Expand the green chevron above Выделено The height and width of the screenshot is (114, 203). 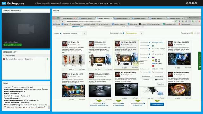(x=99, y=101)
